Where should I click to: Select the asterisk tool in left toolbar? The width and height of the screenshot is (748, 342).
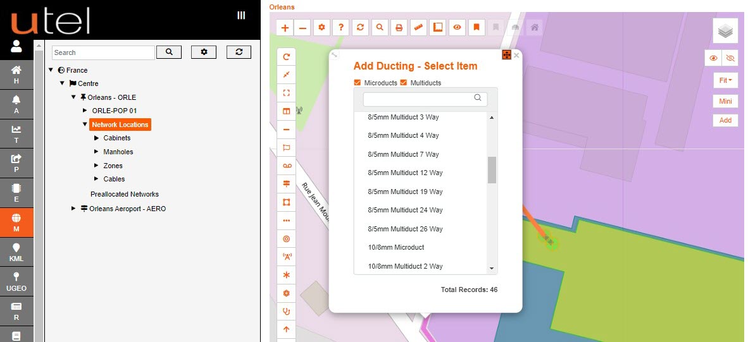(286, 275)
